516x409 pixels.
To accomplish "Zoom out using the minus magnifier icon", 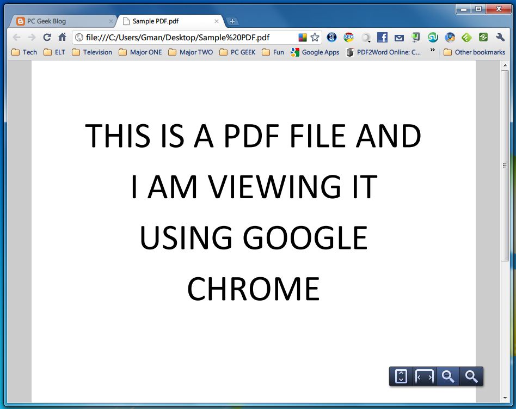I will pos(447,376).
